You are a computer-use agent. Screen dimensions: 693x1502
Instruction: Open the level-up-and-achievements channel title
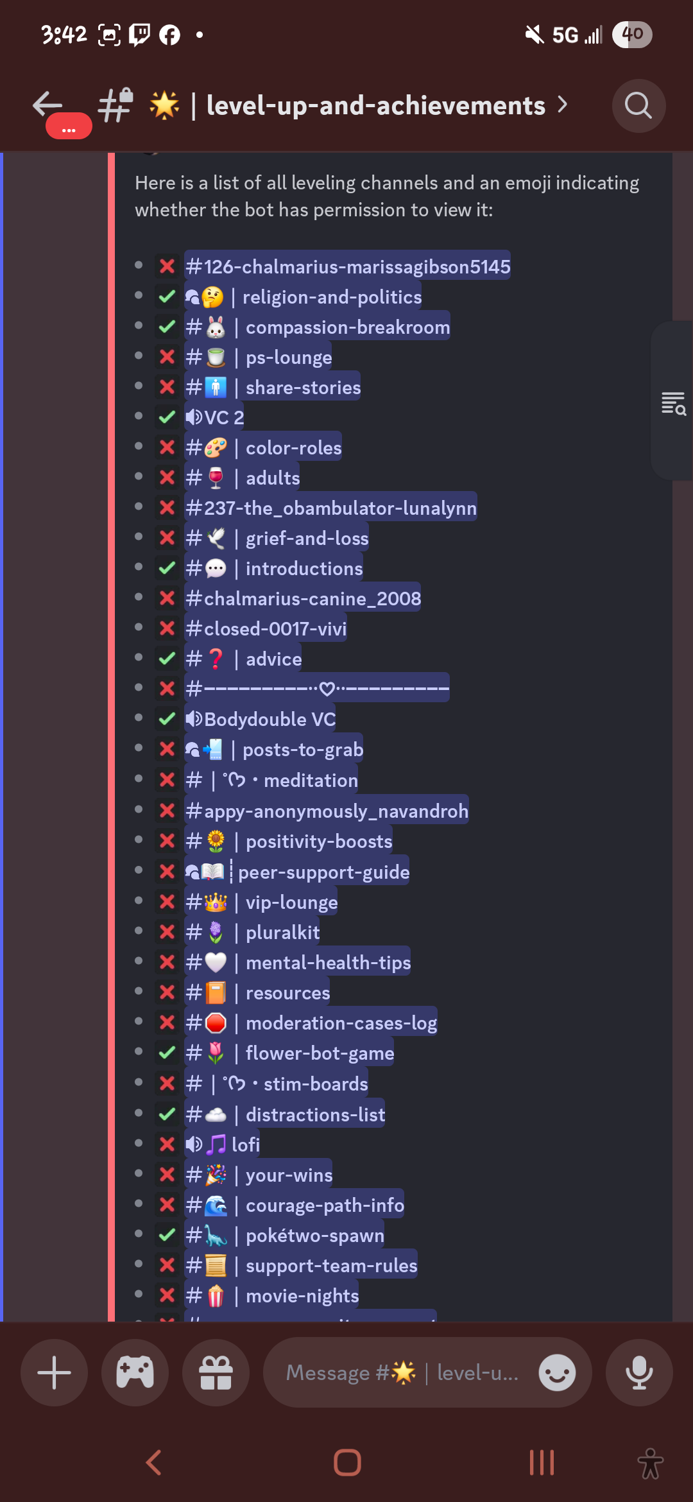[x=375, y=105]
